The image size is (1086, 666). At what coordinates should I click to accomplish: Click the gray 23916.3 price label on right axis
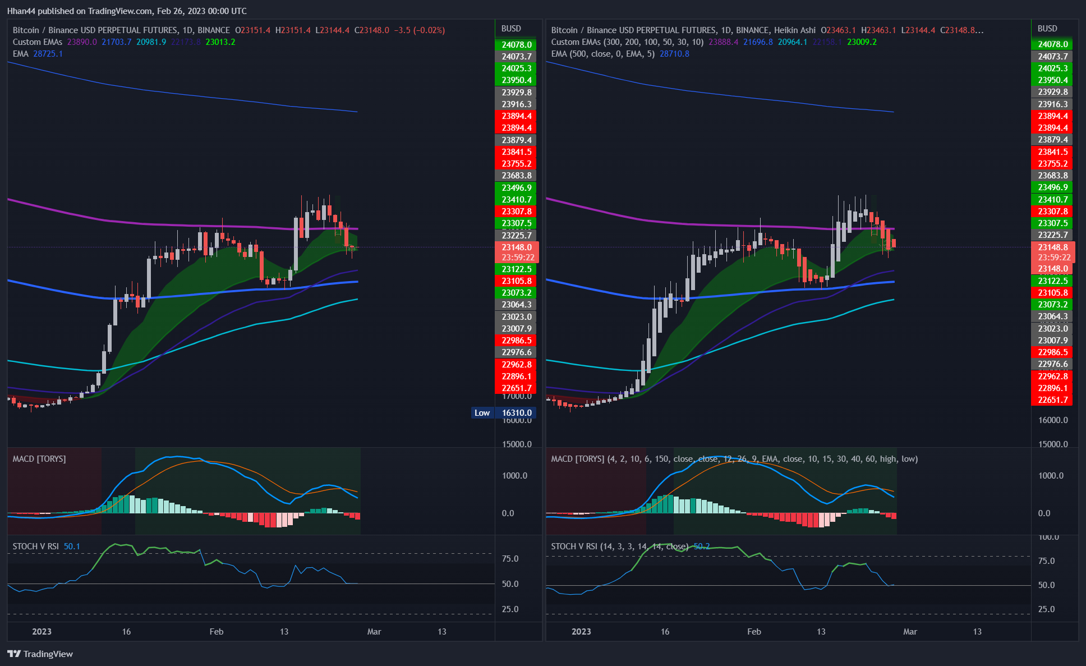pos(1052,104)
